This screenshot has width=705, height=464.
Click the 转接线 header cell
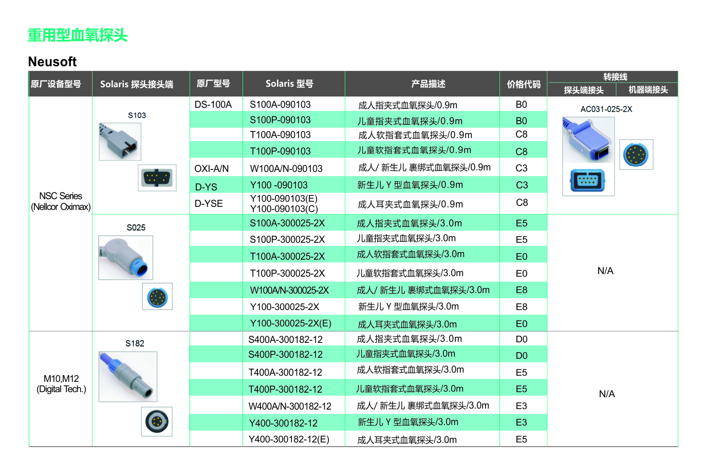(x=615, y=76)
